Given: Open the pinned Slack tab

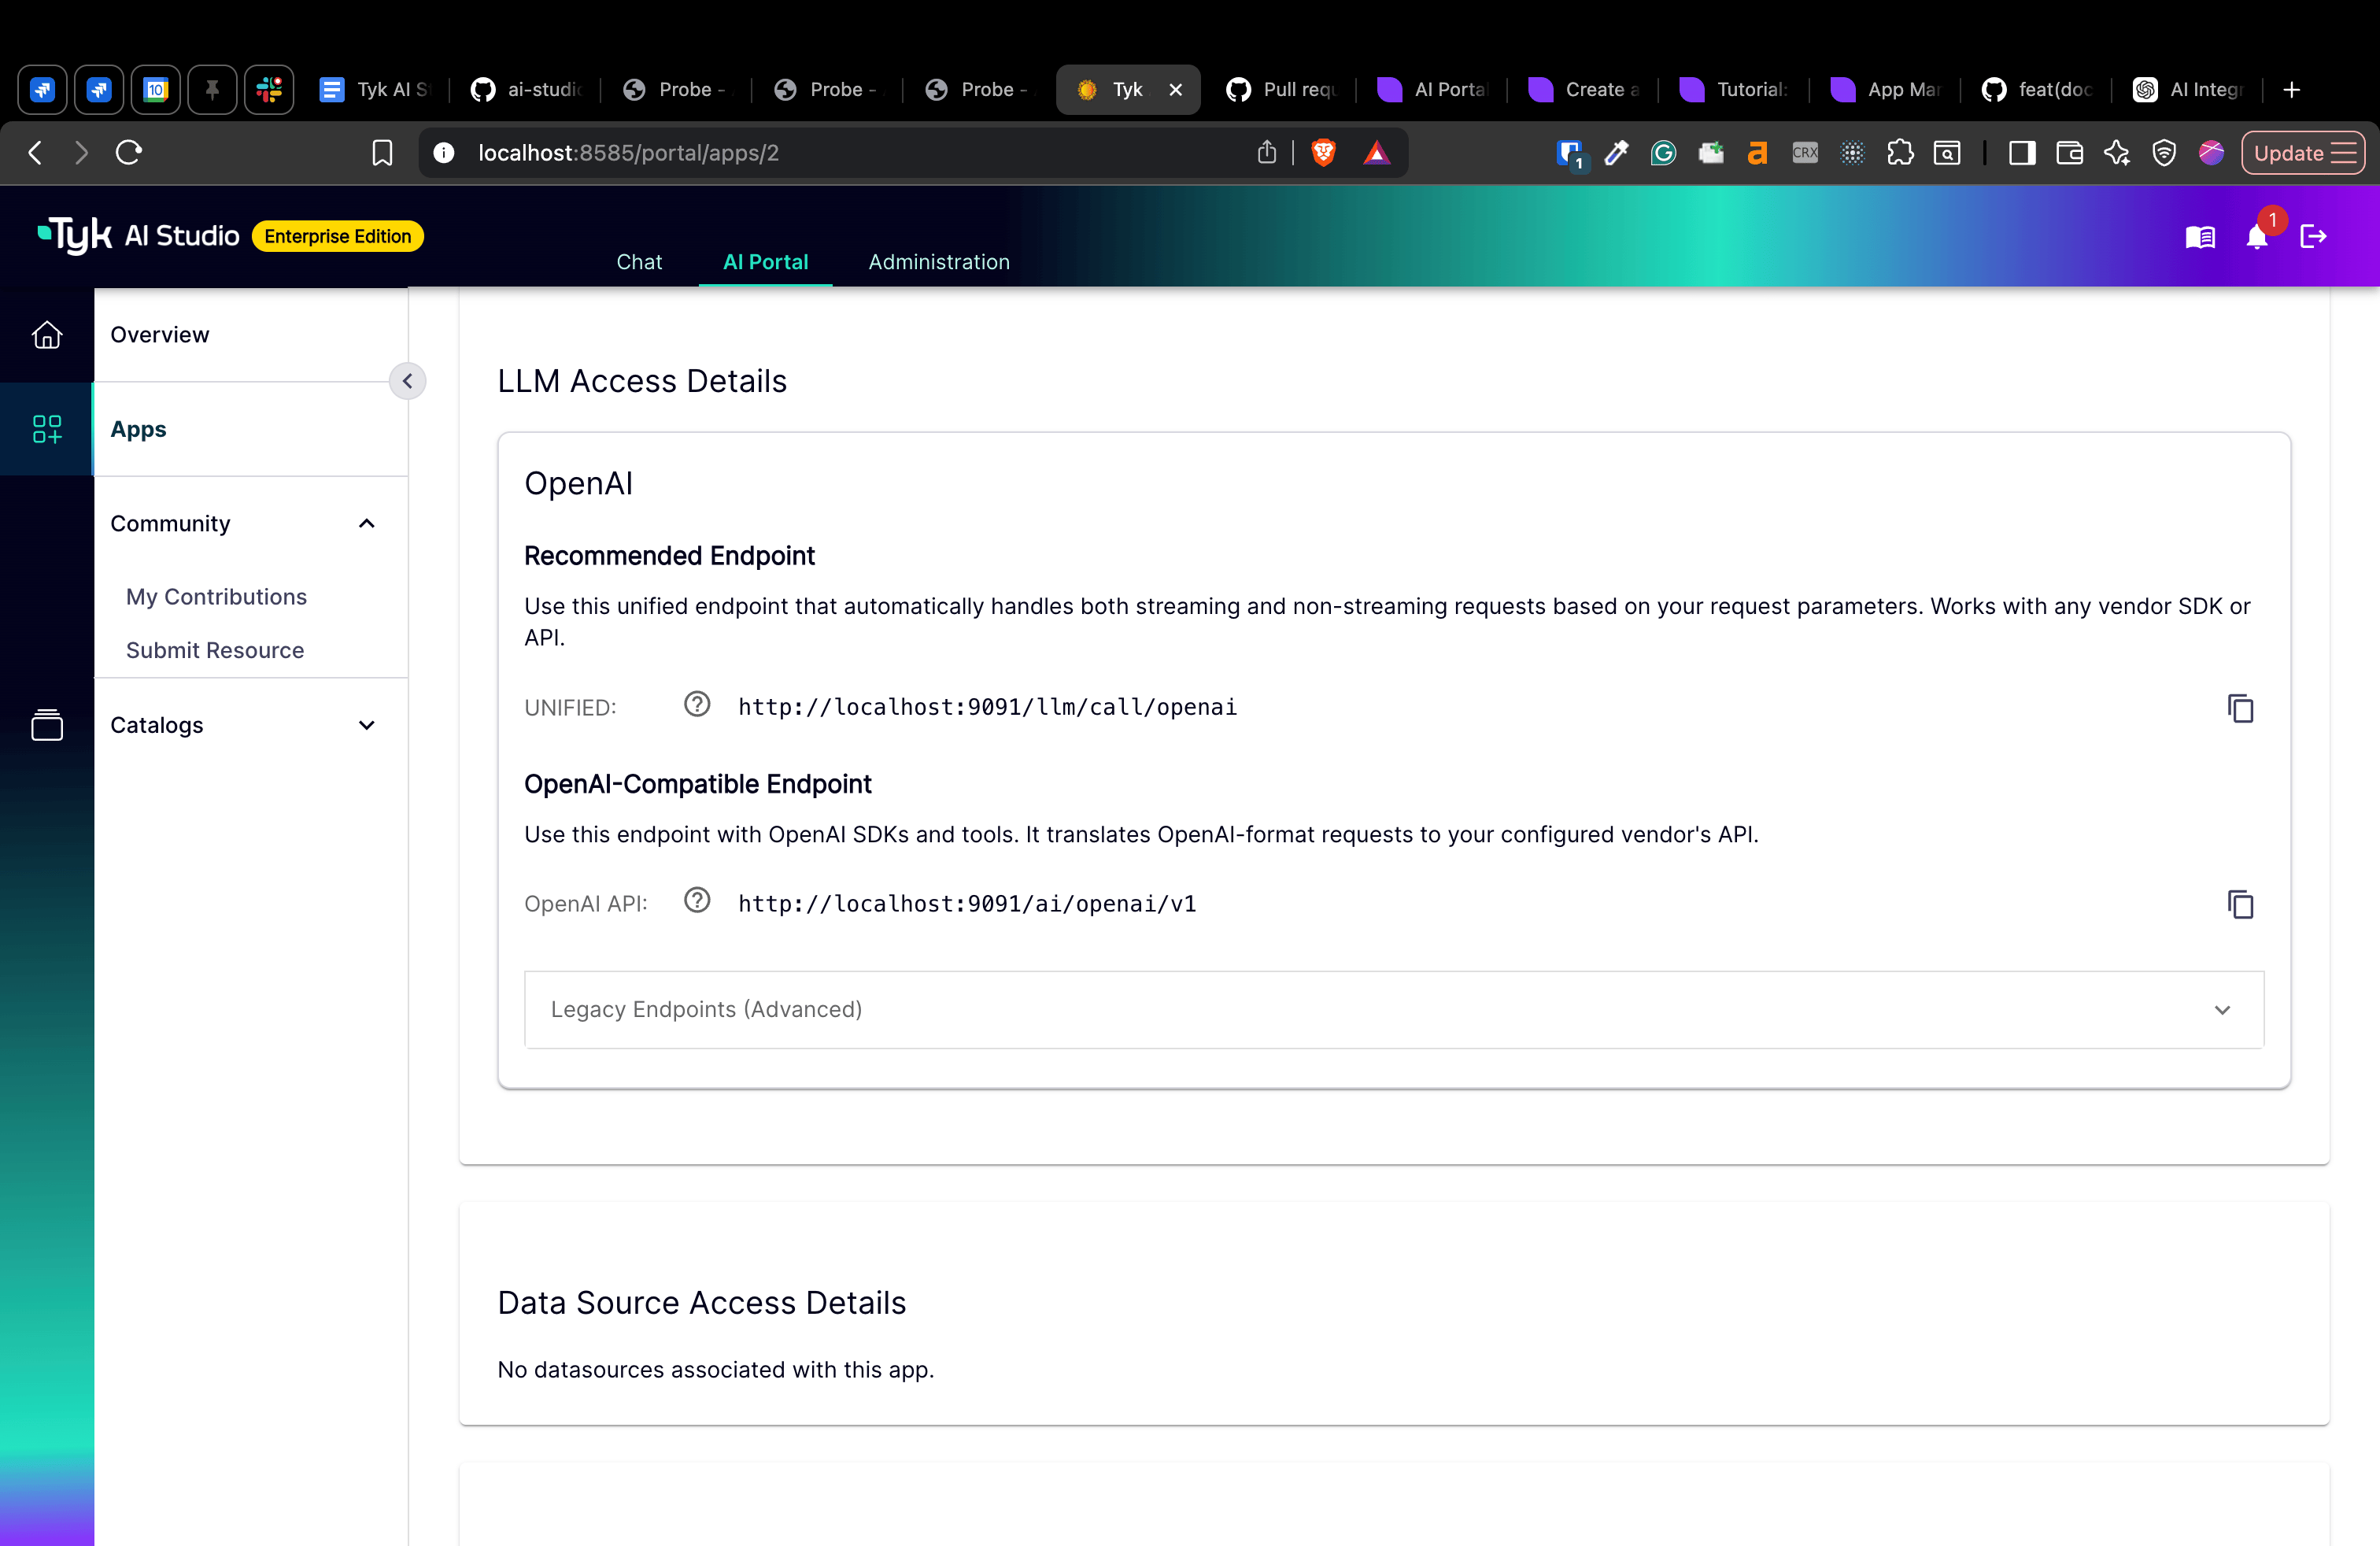Looking at the screenshot, I should coord(269,90).
